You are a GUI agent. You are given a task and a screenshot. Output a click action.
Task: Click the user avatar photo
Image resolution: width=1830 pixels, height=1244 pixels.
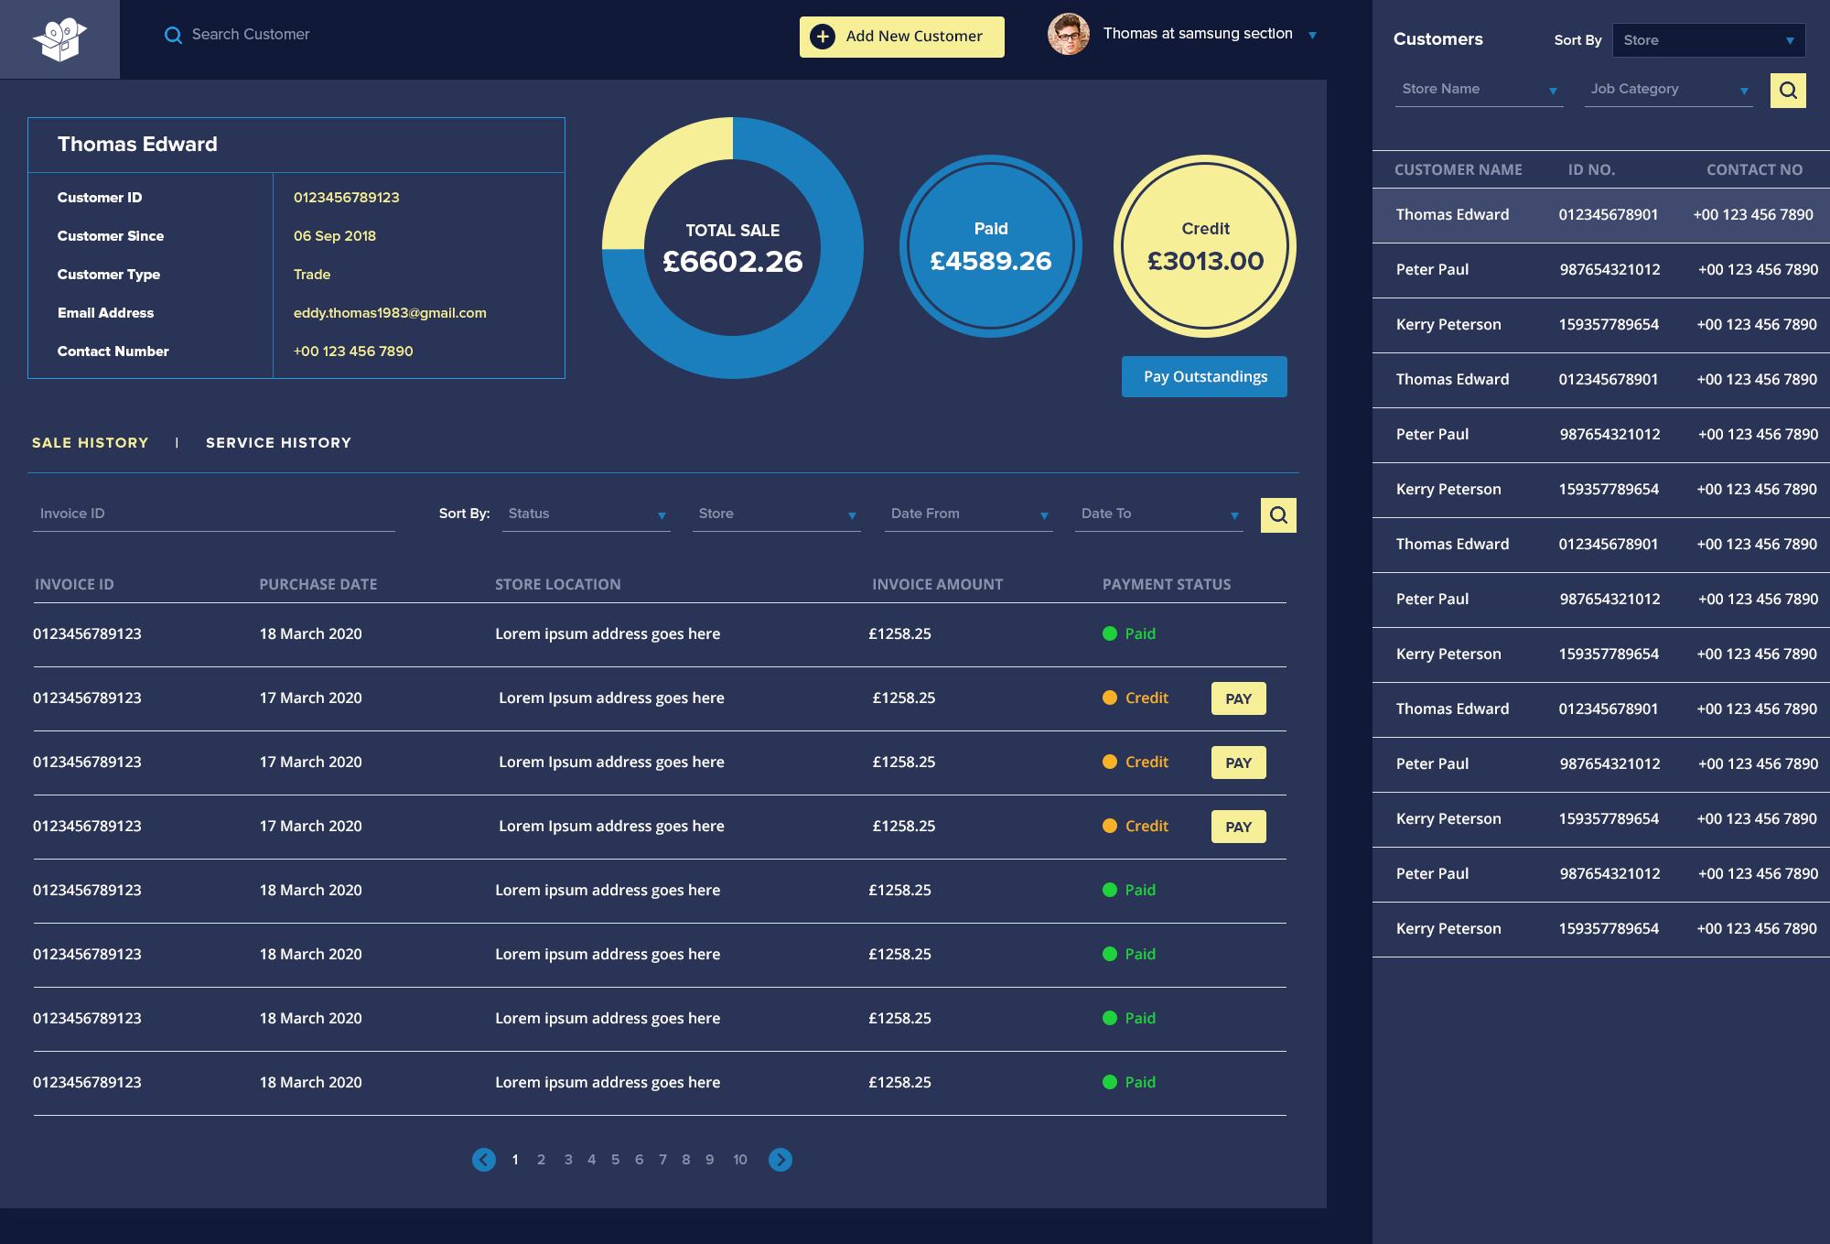pos(1068,35)
